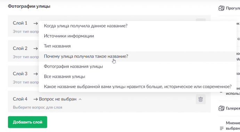Viewport: 240px width, 132px height.
Task: Click the "Слой 1" label
Action: [20, 23]
